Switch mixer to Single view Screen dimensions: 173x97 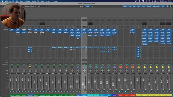pyautogui.click(x=82, y=6)
